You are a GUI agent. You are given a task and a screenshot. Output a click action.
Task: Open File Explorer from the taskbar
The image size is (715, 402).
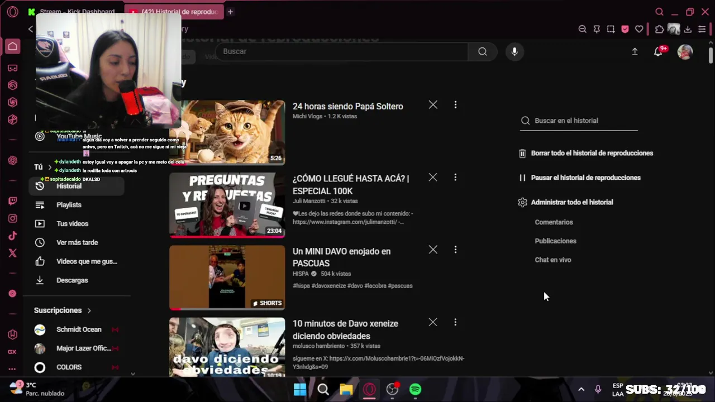[x=346, y=389]
